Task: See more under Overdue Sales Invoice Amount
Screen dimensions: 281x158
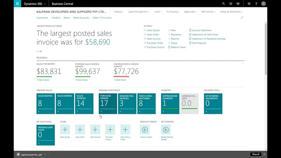Action: pos(81,80)
